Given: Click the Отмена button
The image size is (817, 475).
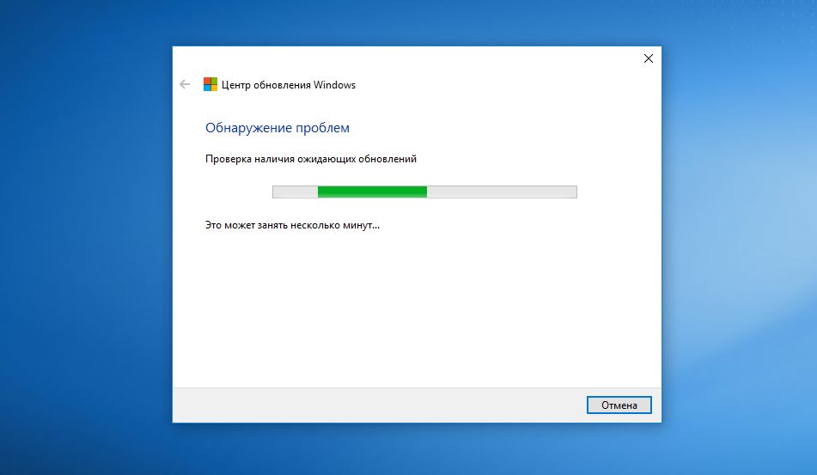Looking at the screenshot, I should tap(619, 405).
